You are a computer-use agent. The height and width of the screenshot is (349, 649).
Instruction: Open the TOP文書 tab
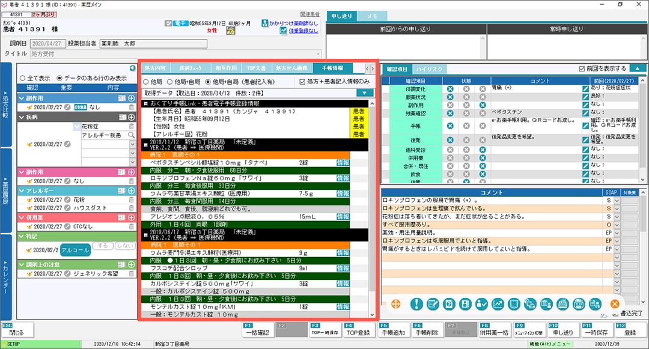tap(257, 68)
